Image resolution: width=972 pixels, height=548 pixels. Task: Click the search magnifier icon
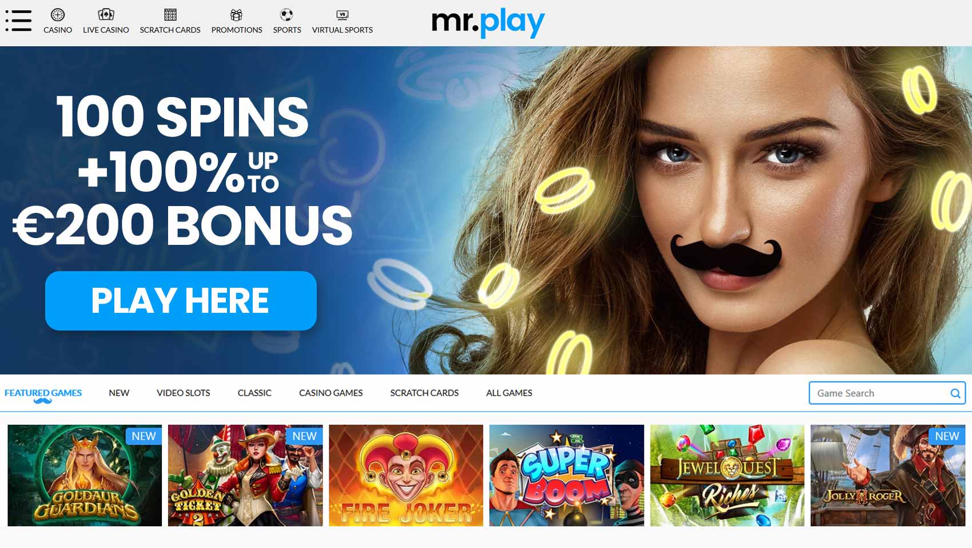pyautogui.click(x=955, y=393)
